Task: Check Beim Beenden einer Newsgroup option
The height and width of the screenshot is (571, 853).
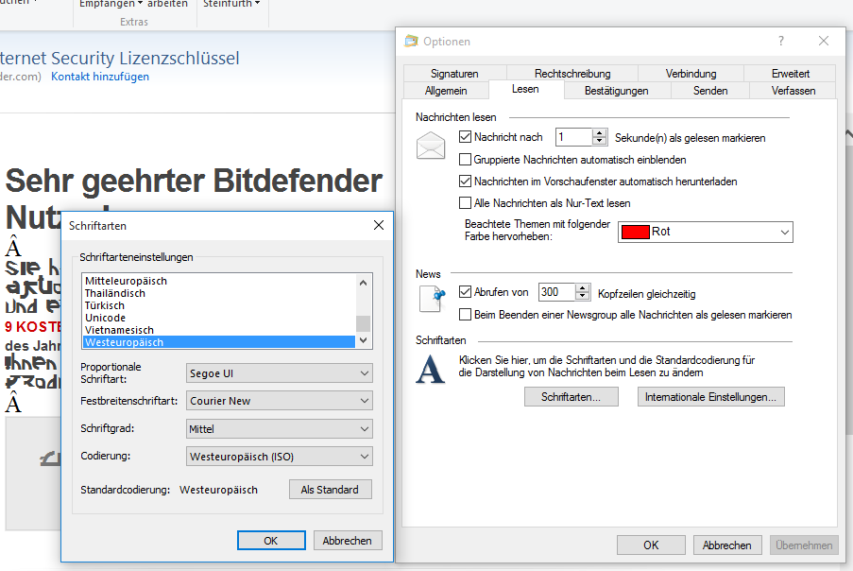Action: (465, 315)
